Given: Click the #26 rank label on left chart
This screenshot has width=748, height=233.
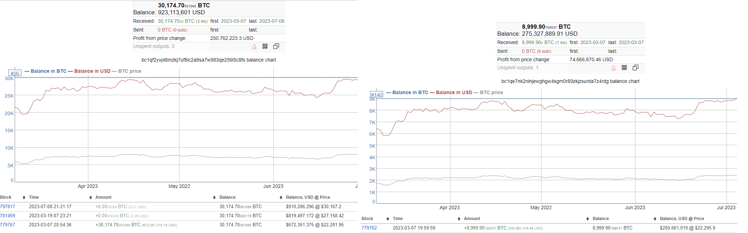Looking at the screenshot, I should [15, 73].
